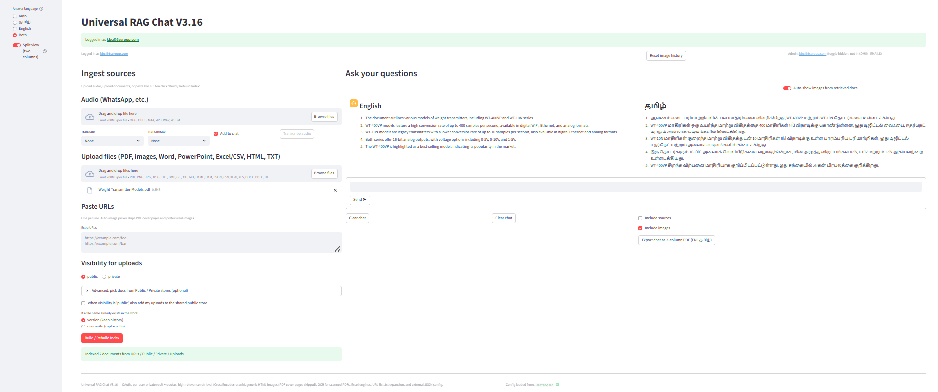Click the Reset image history button
Image resolution: width=938 pixels, height=392 pixels.
666,56
